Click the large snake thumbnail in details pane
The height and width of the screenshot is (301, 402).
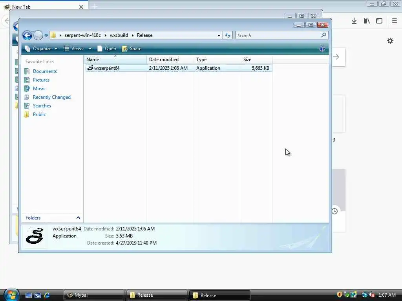[35, 236]
